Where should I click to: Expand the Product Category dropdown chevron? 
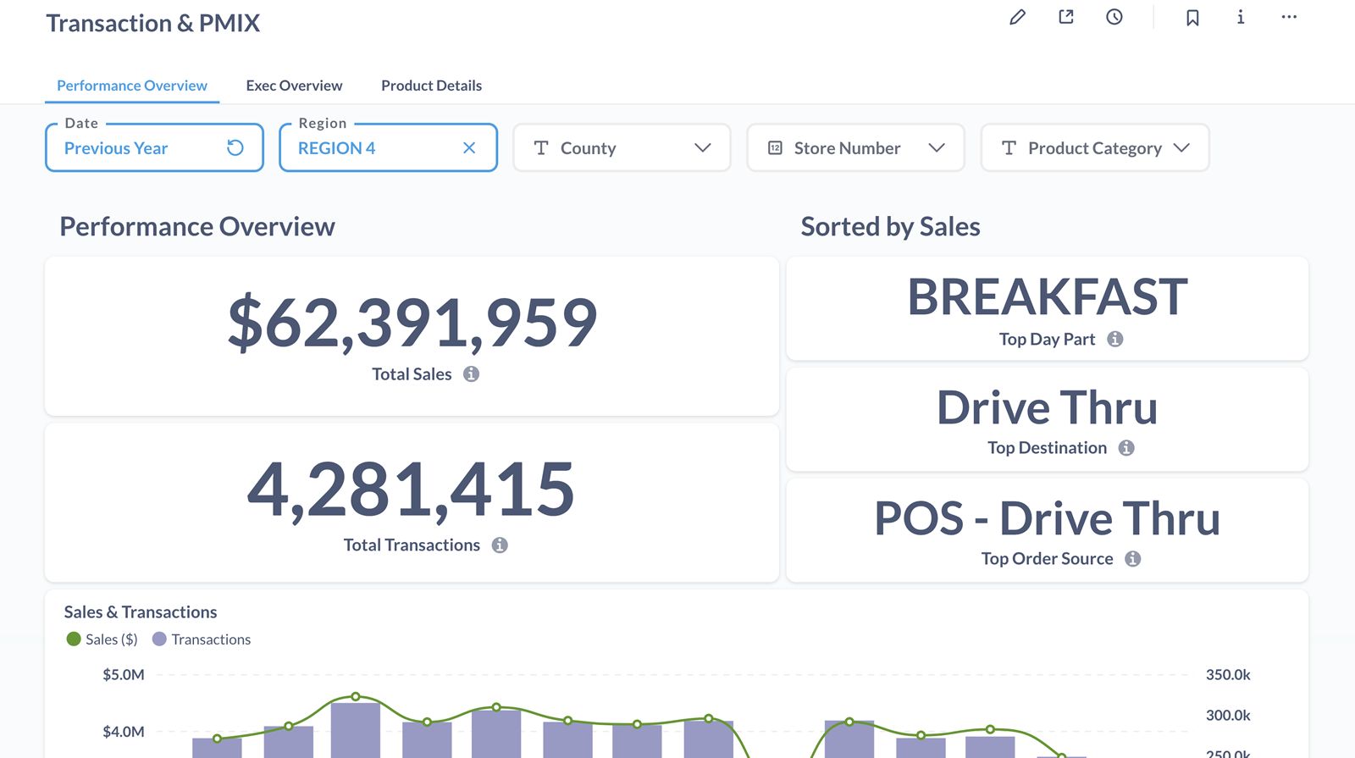pos(1182,148)
